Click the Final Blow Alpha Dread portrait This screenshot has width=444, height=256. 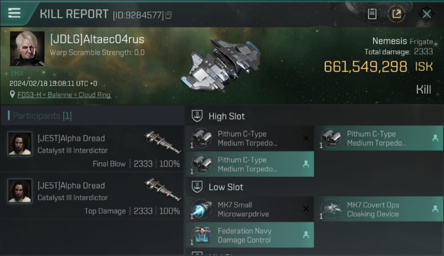[20, 144]
